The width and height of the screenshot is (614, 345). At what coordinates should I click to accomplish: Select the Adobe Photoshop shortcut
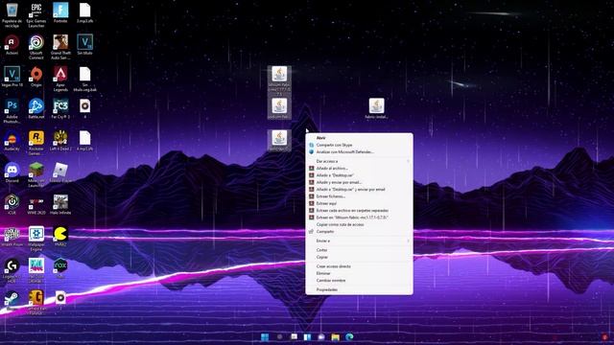12,111
